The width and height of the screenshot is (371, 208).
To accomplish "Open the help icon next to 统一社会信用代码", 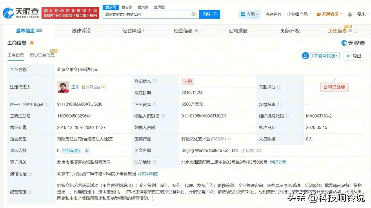I will (47, 104).
